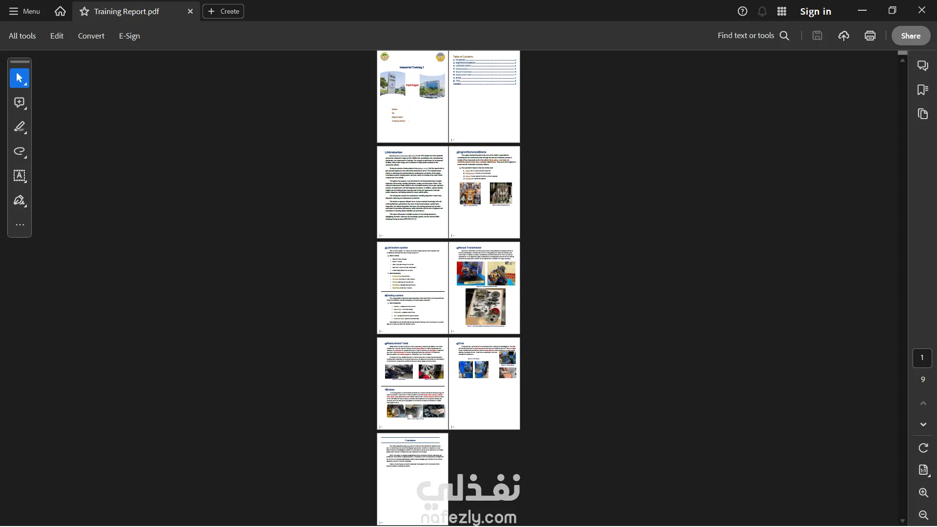Select the text box tool
Screen dimensions: 937x527
(x=20, y=176)
